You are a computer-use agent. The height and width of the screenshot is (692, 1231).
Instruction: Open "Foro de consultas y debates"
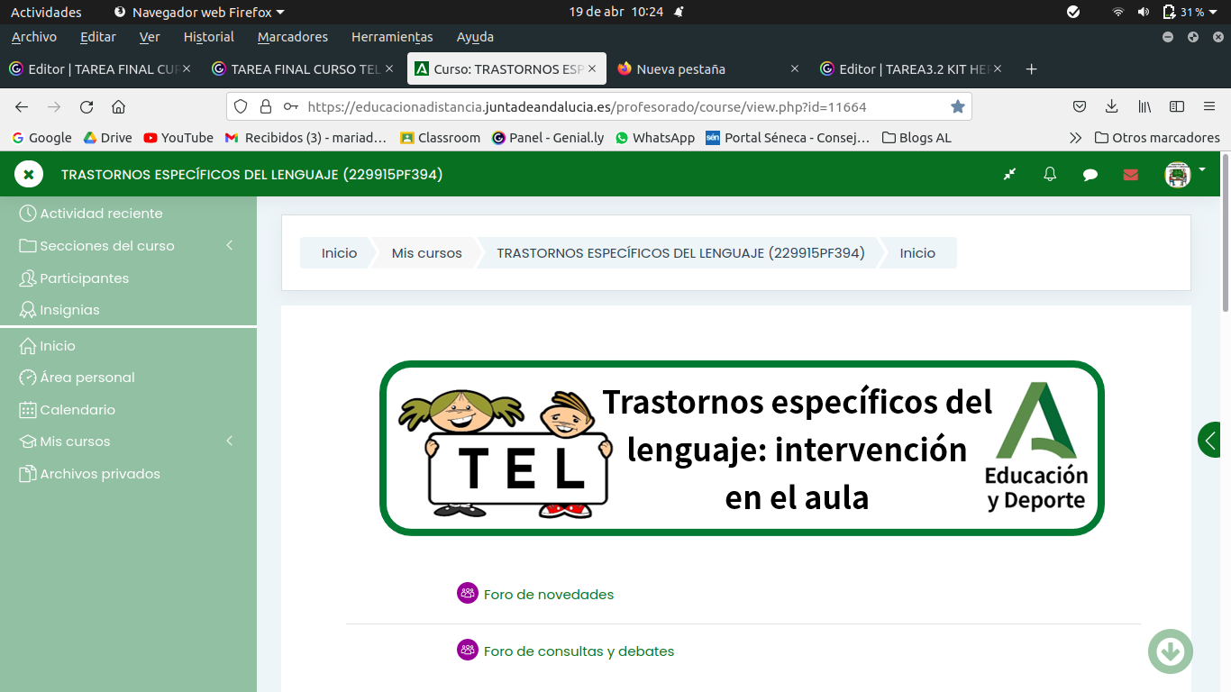click(x=579, y=651)
